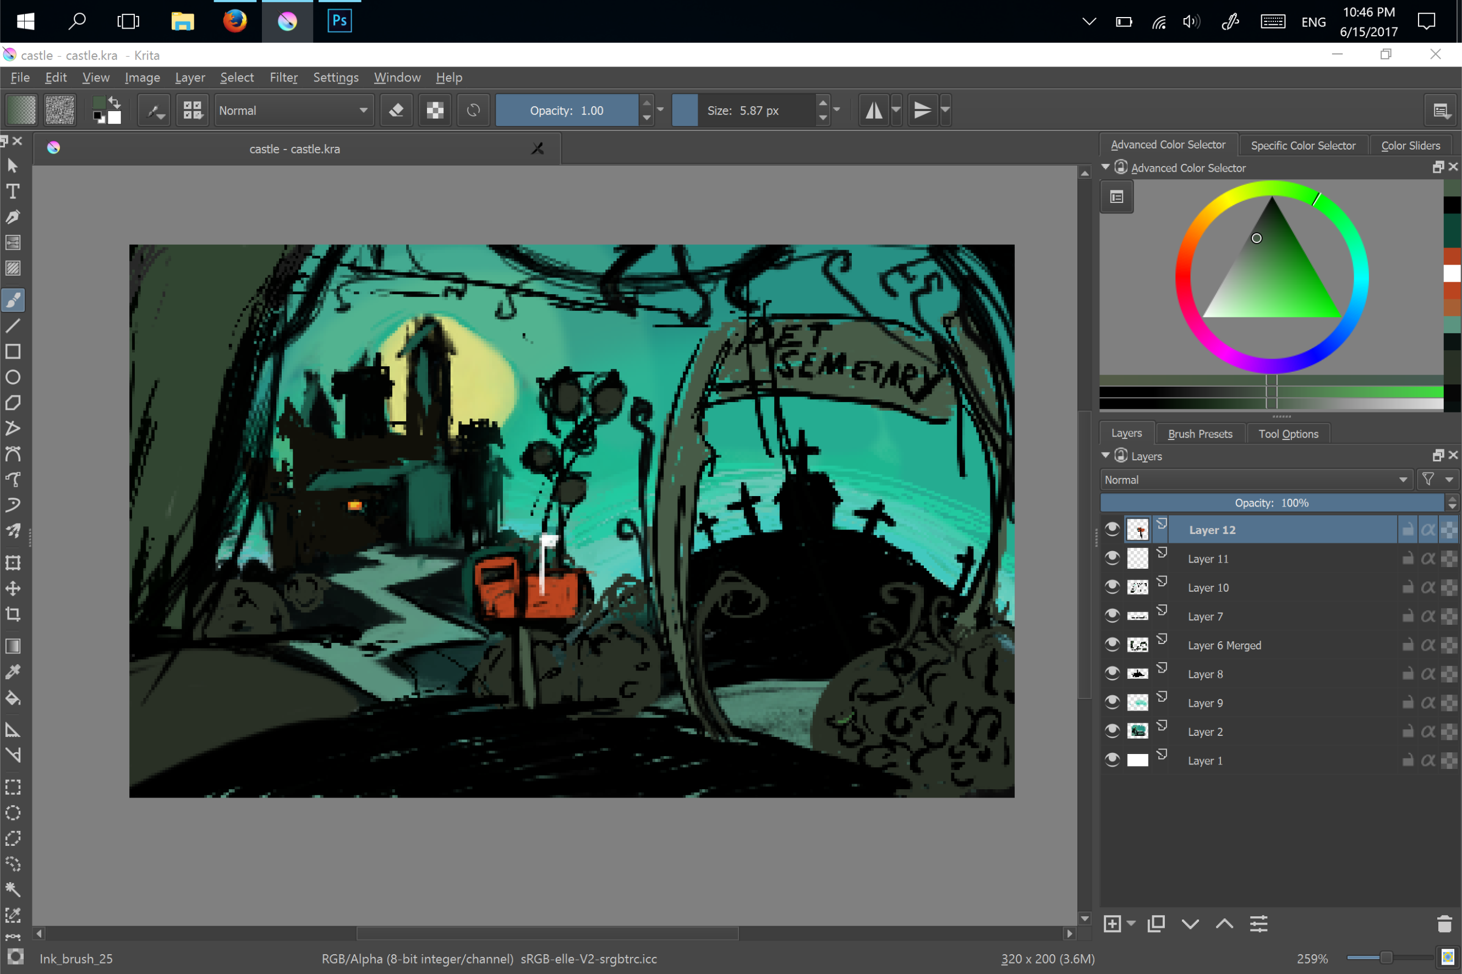1462x974 pixels.
Task: Open the Filter menu
Action: tap(283, 78)
